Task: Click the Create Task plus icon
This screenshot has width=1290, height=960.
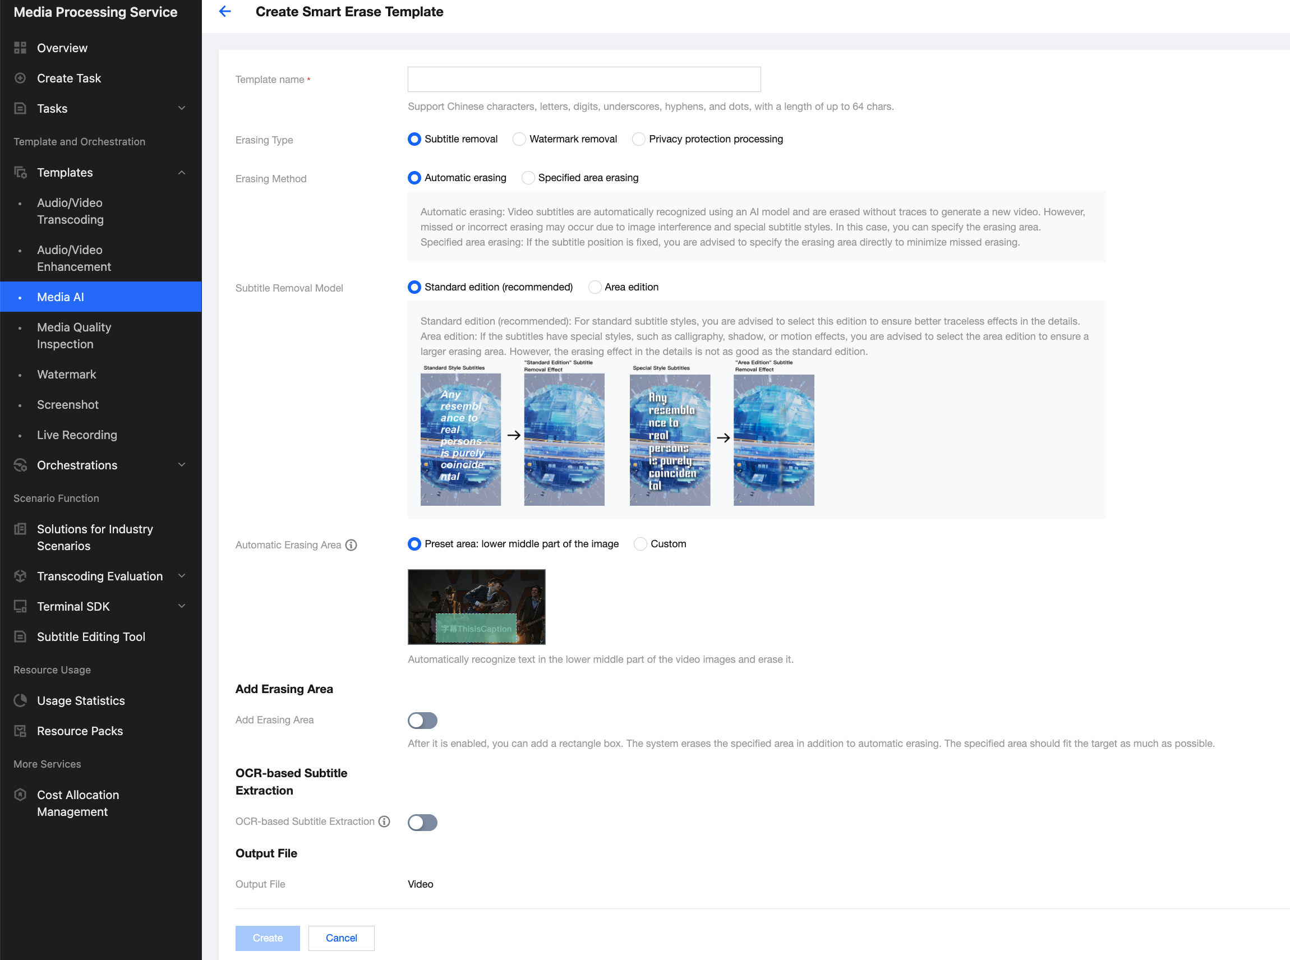Action: point(20,78)
